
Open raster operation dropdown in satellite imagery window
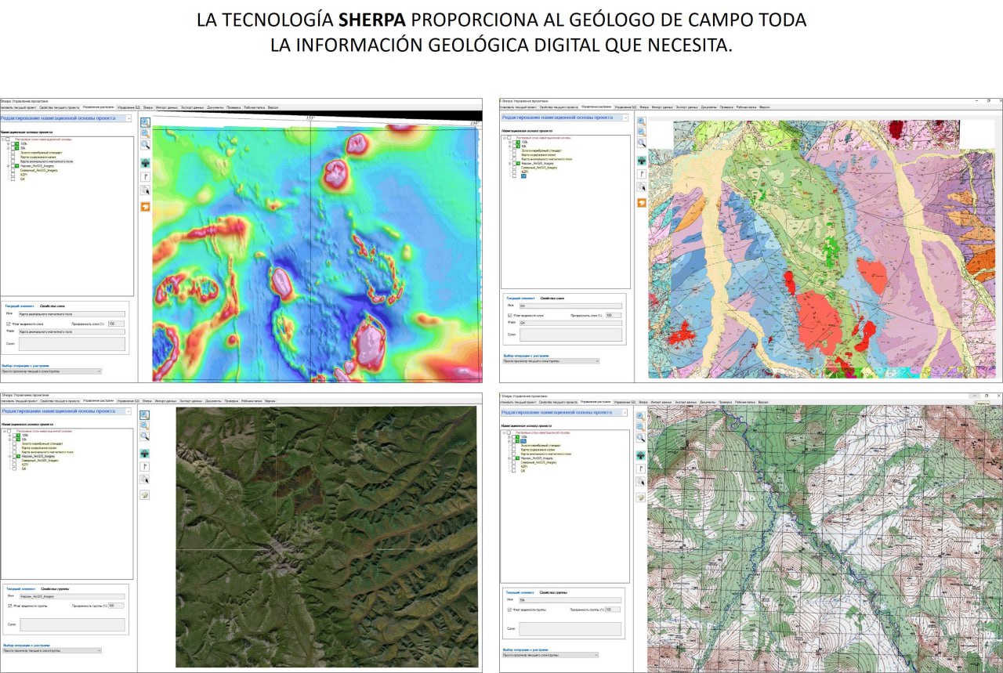click(51, 650)
